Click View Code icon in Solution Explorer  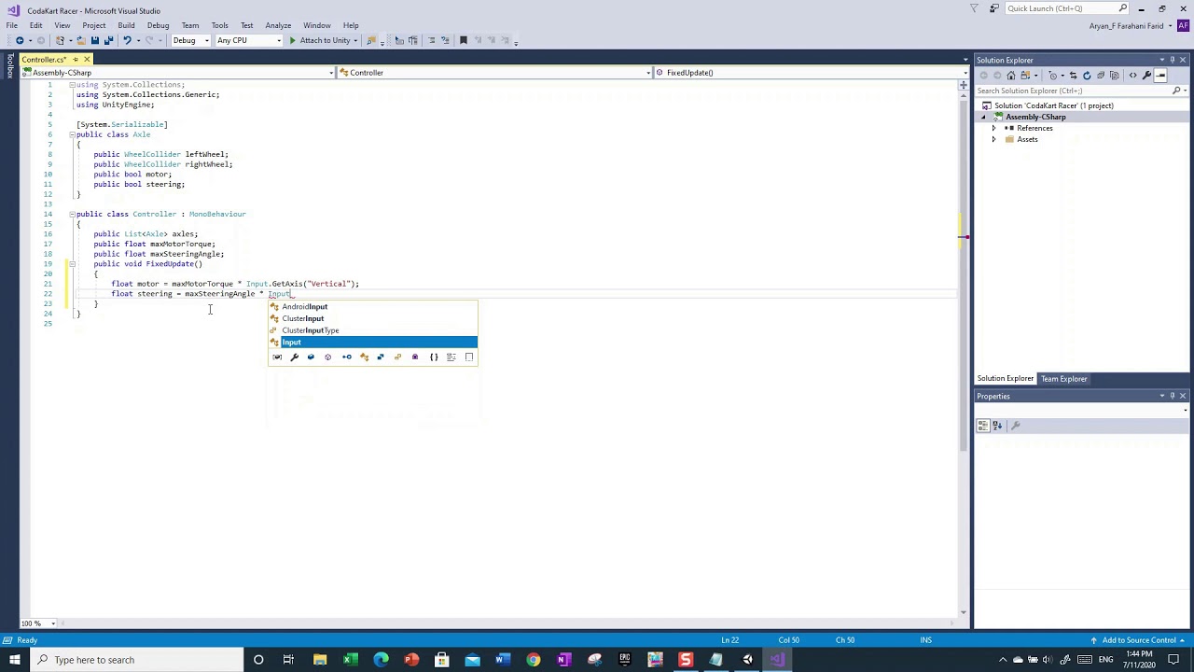[x=1132, y=76]
